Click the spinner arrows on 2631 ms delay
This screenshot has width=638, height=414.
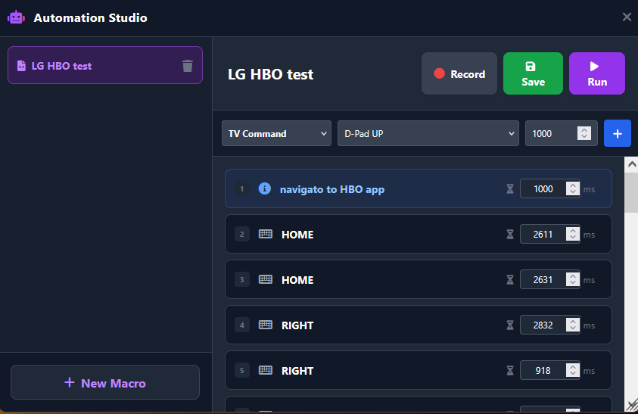click(x=573, y=280)
